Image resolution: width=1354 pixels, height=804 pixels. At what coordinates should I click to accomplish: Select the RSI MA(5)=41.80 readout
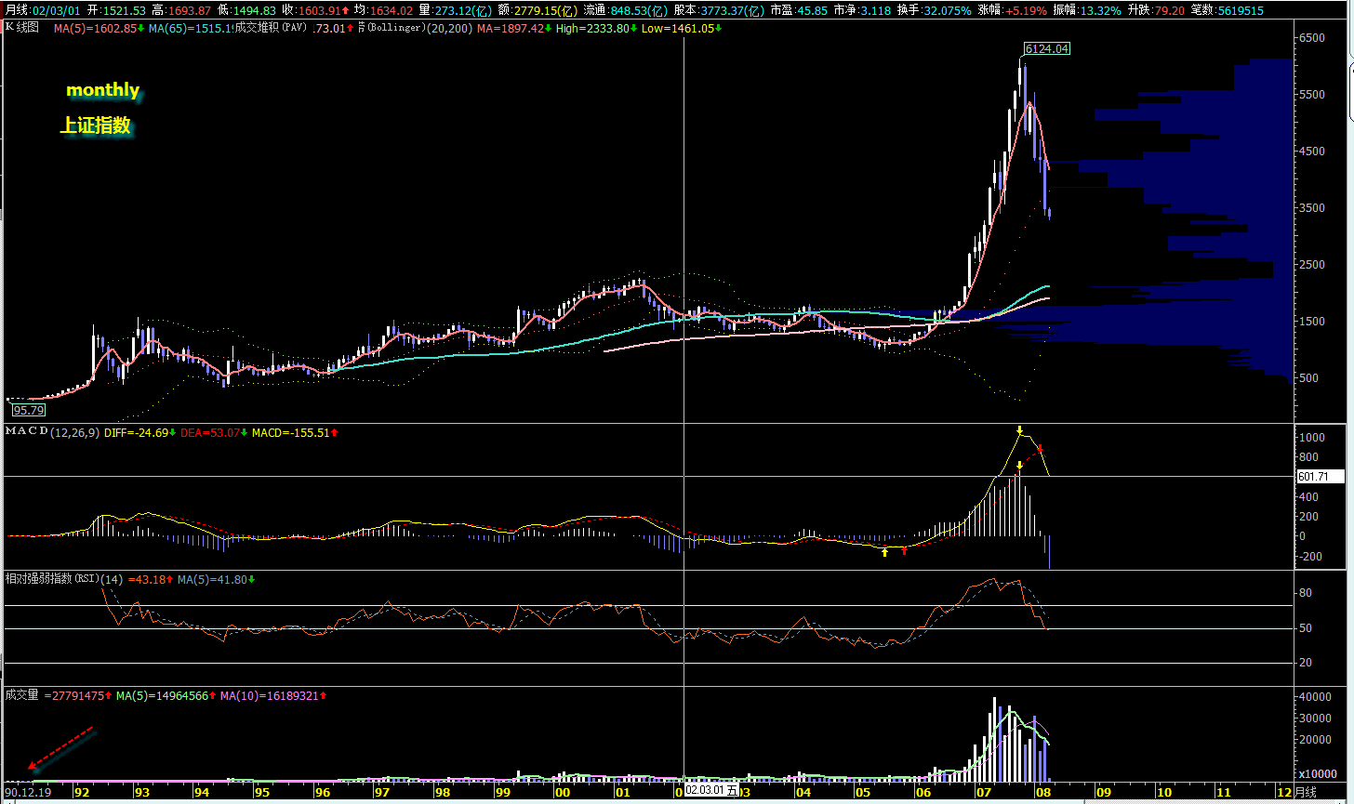217,579
